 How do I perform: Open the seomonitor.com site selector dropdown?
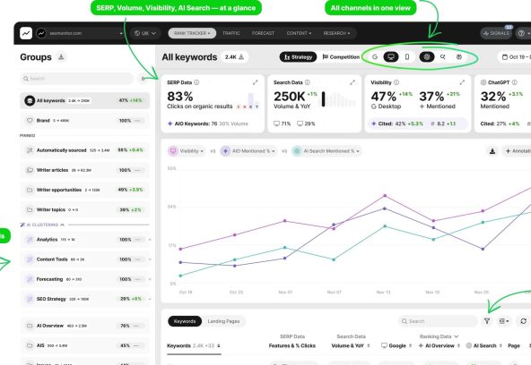(80, 33)
